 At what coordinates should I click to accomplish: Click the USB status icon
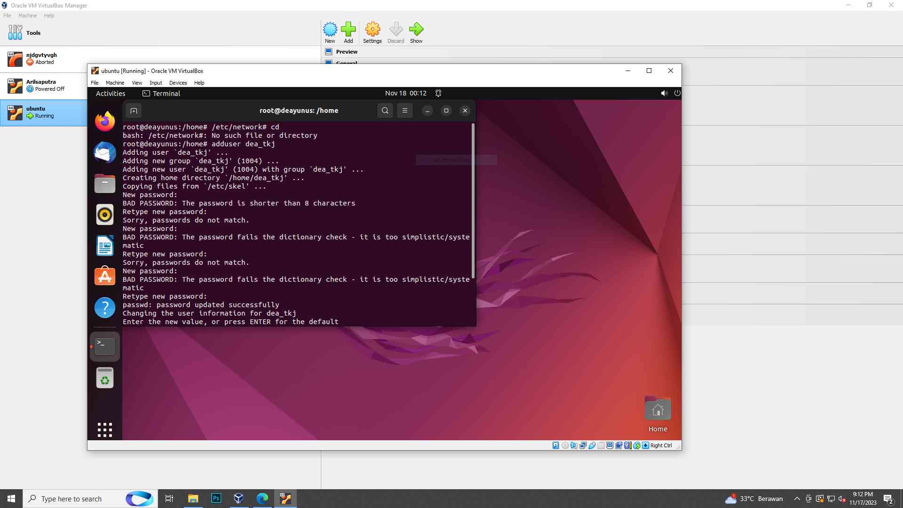coord(592,445)
